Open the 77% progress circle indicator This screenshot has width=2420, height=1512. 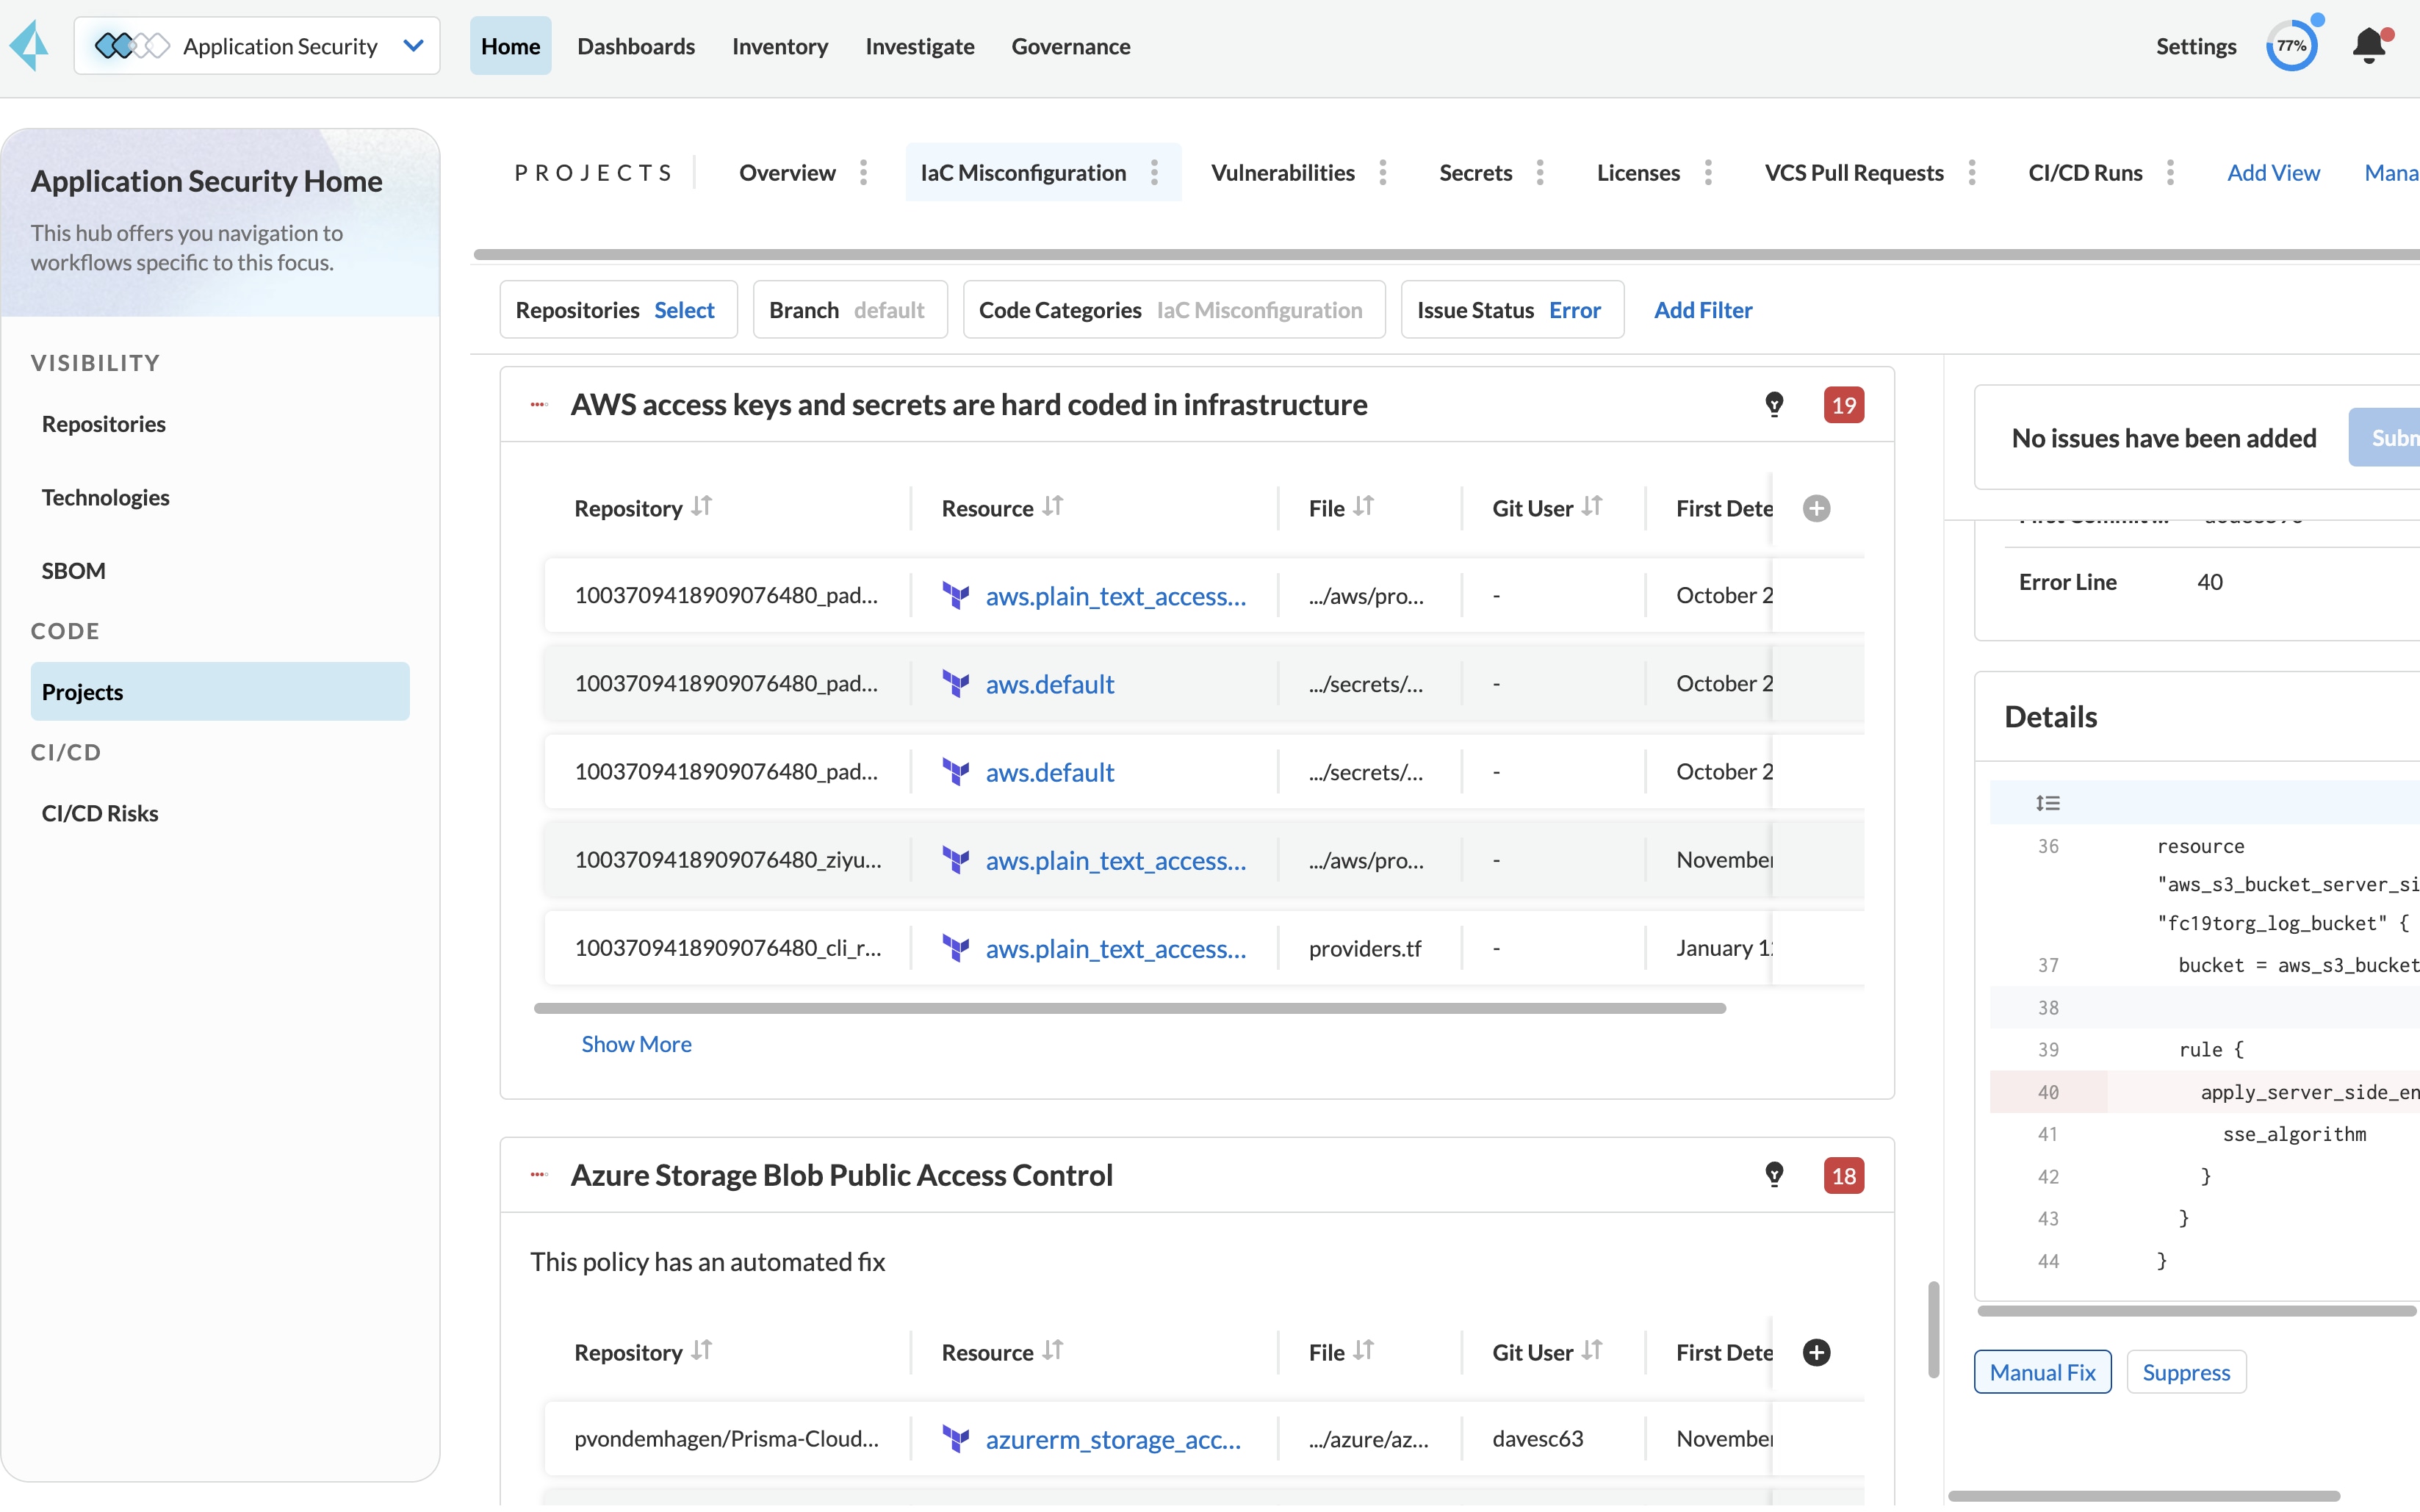(x=2291, y=46)
